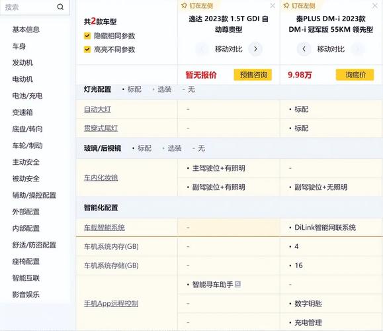Click the 预售咨询 button
The height and width of the screenshot is (331, 383).
pyautogui.click(x=253, y=75)
